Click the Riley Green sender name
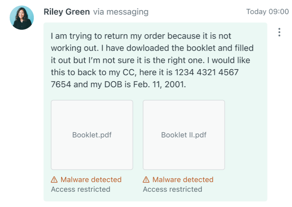Viewport: 292px width, 207px height. [66, 12]
